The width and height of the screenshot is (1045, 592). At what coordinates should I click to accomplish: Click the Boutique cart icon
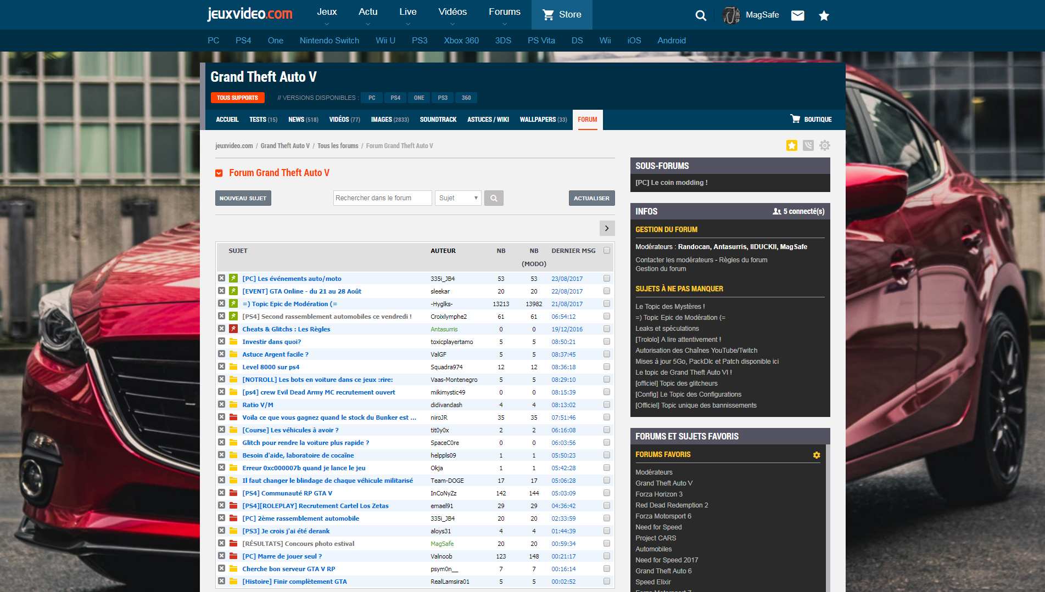pos(795,119)
